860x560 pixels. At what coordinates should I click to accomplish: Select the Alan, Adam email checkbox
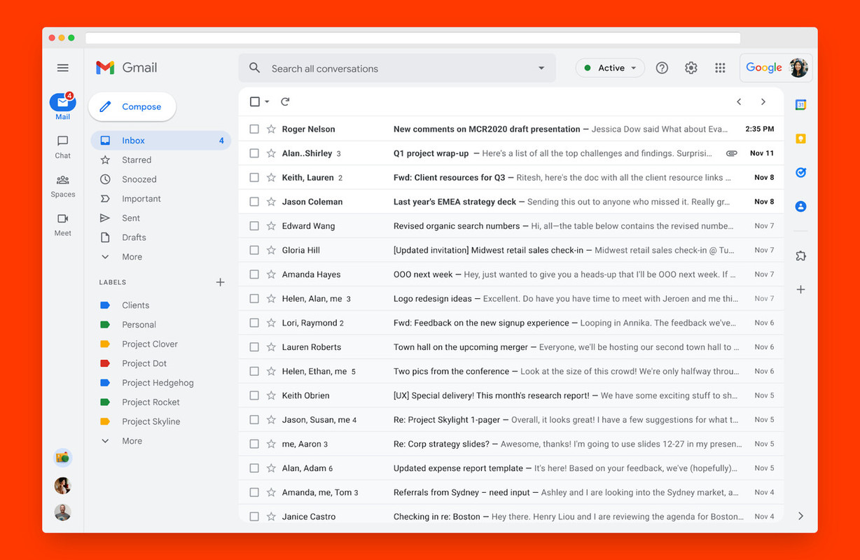pos(254,468)
